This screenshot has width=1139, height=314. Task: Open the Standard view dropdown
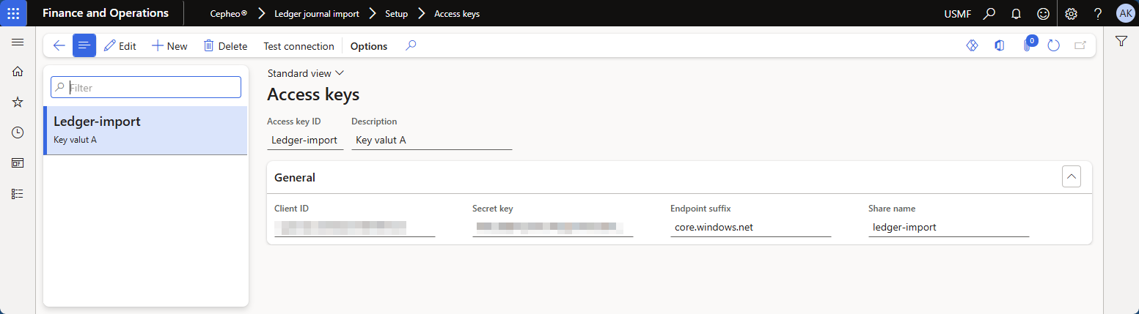point(306,73)
